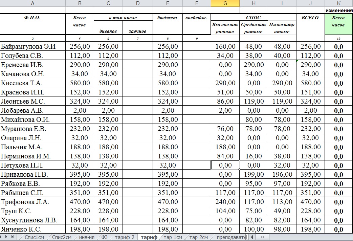Click the дневное subheader cell
The width and height of the screenshot is (353, 241).
(108, 28)
